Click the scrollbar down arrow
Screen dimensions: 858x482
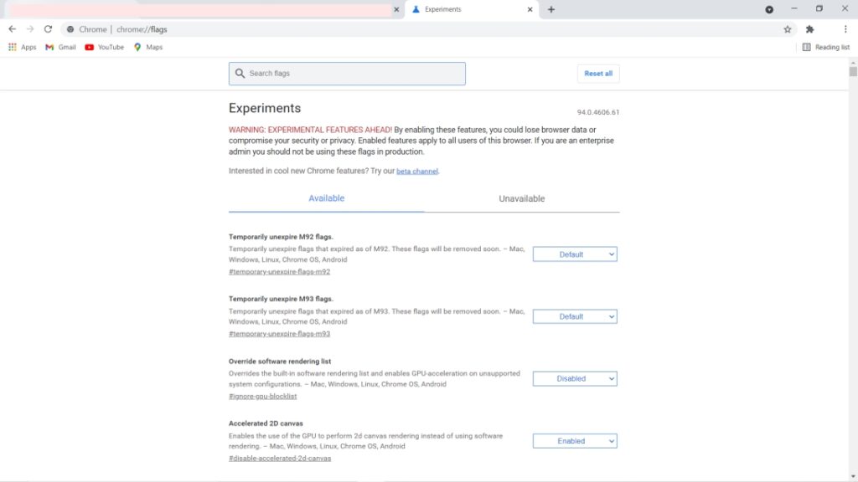pos(853,477)
